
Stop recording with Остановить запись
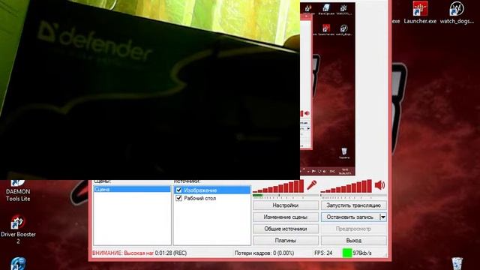[350, 217]
